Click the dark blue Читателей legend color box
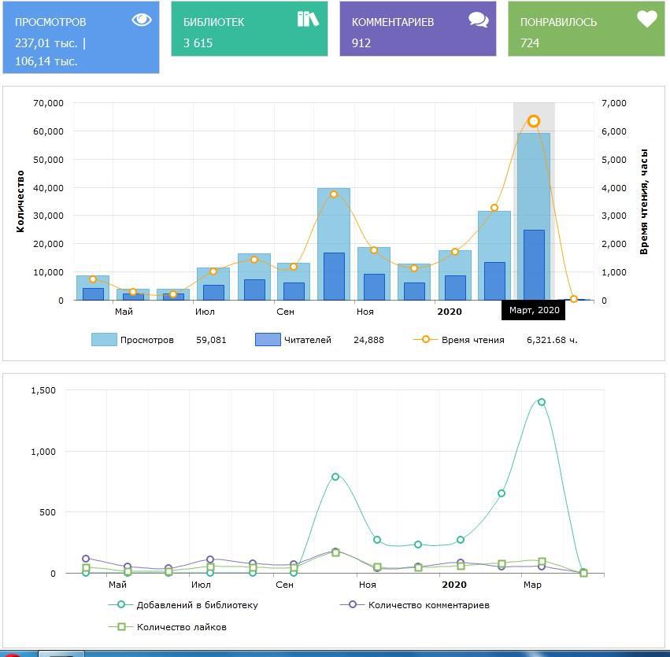 (268, 339)
